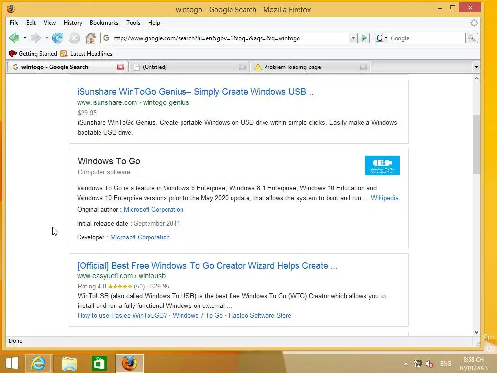Viewport: 497px width, 373px height.
Task: Click the Latest Headlines RSS icon
Action: pyautogui.click(x=64, y=53)
